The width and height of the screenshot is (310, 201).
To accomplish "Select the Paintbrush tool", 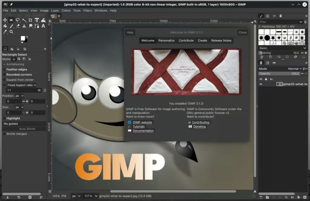I will (x=11, y=26).
